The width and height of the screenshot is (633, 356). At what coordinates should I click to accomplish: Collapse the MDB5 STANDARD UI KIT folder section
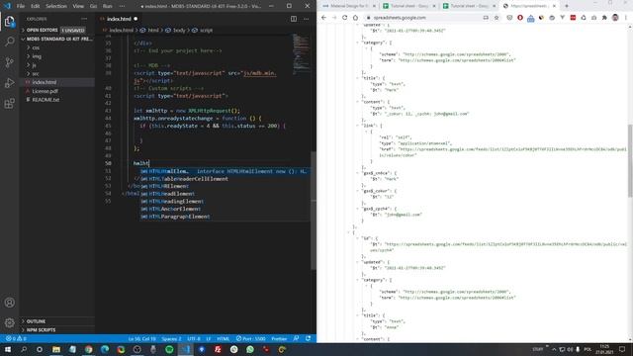(x=57, y=40)
